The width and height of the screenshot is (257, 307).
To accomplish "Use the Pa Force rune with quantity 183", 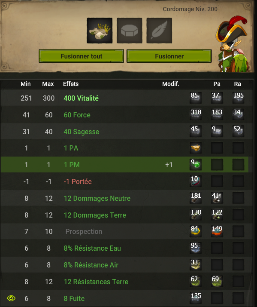I will click(x=217, y=114).
